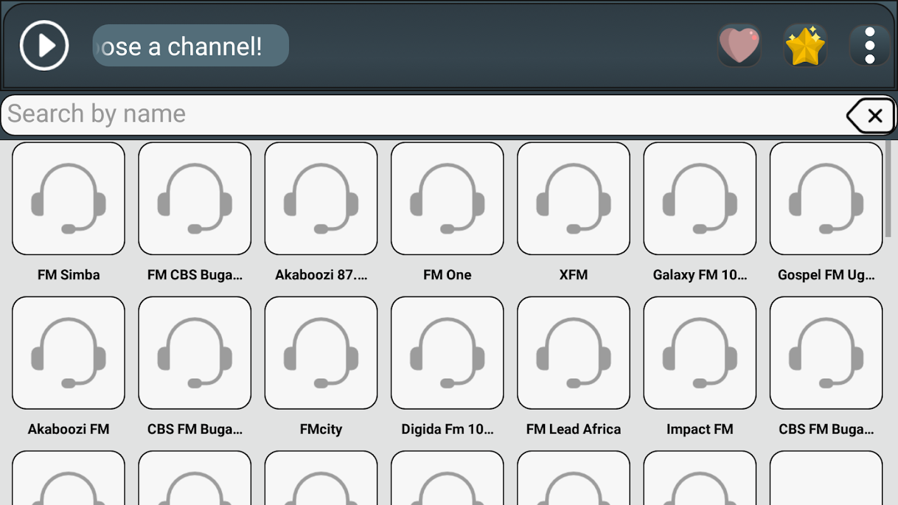This screenshot has height=505, width=898.
Task: Tap the 'Akaboozi FM' station name
Action: coord(69,429)
